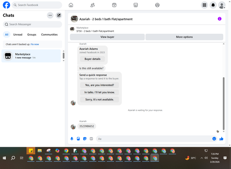The image size is (231, 169).
Task: Click the chat list scroll-down arrow
Action: coord(64,60)
